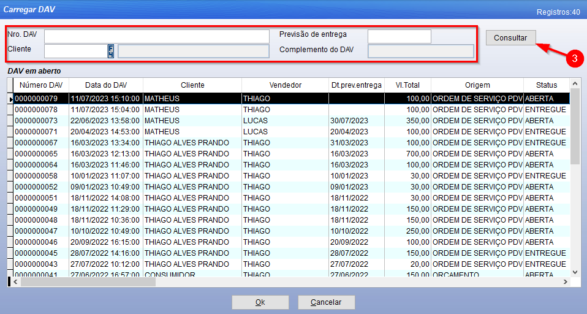Click the Vendedor column header

click(285, 85)
